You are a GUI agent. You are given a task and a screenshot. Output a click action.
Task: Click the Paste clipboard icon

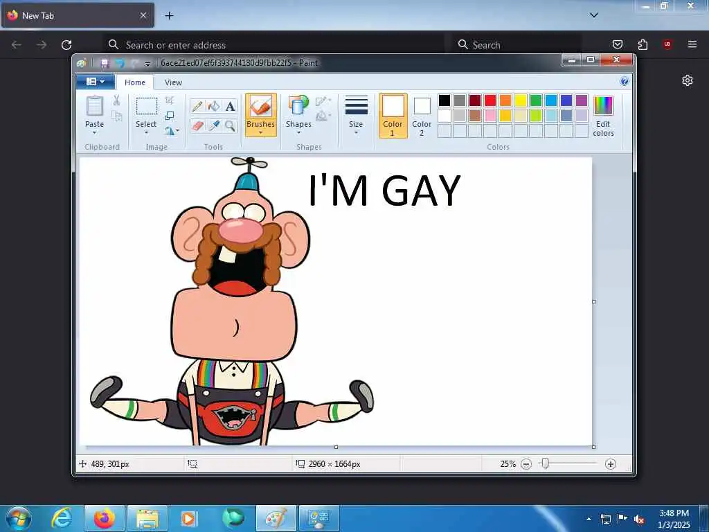pos(94,106)
